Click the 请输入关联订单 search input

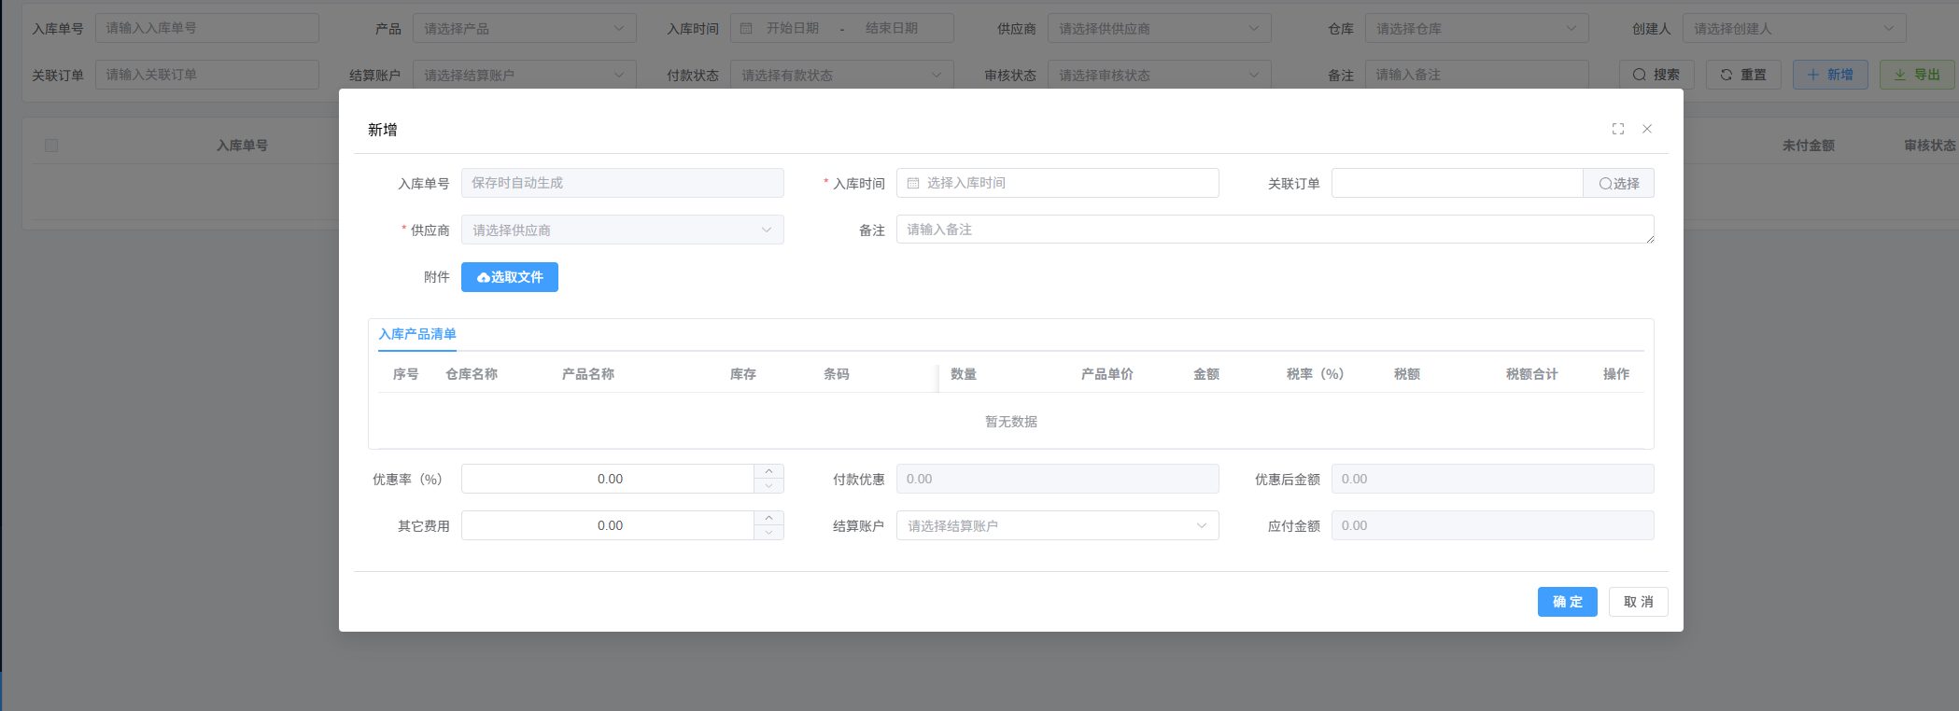point(207,75)
